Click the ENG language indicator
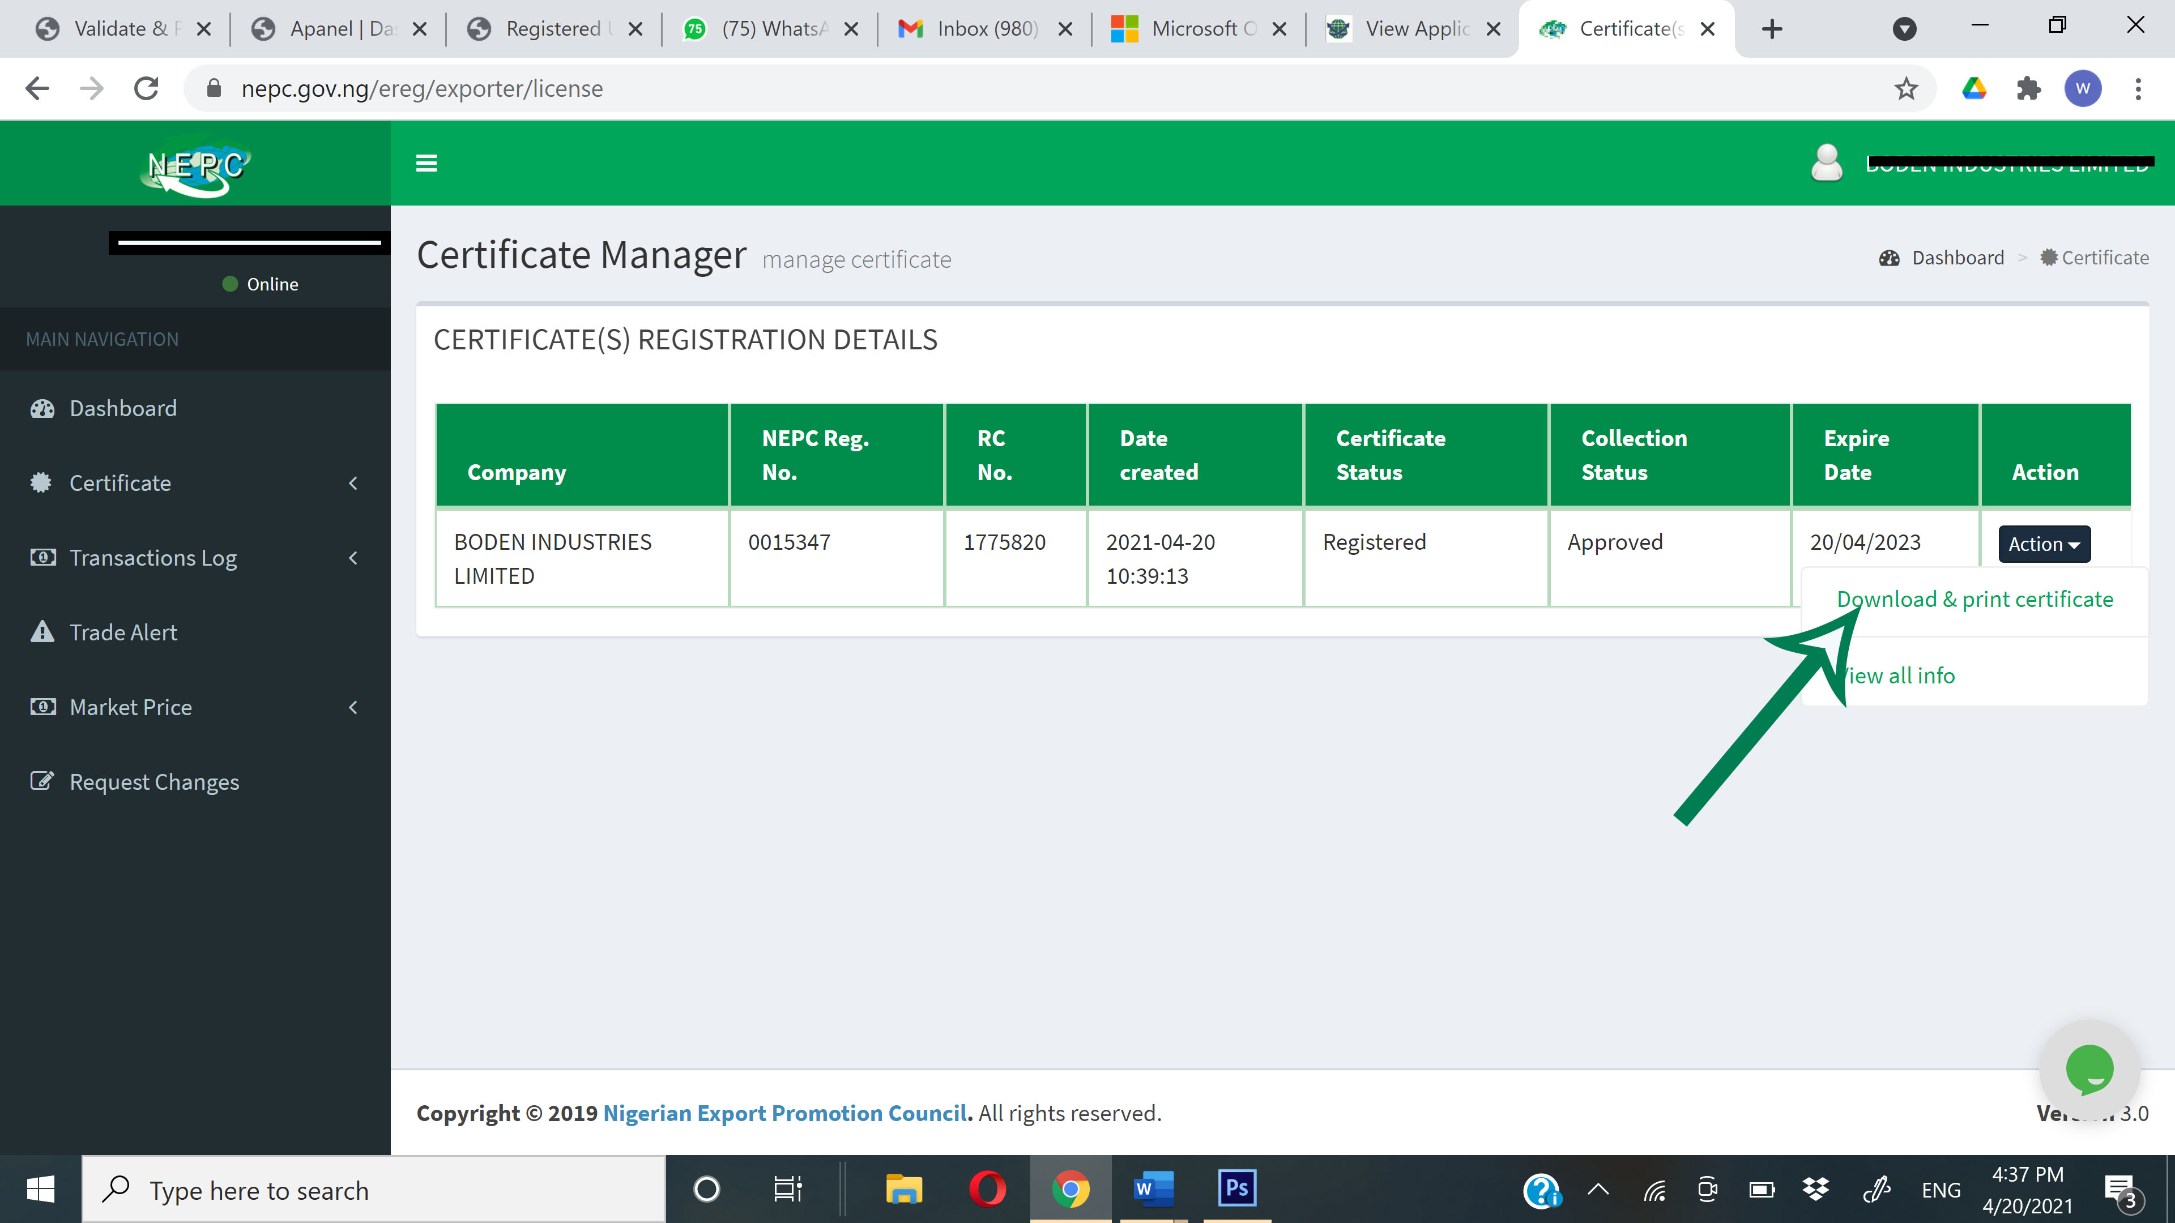The height and width of the screenshot is (1223, 2175). [x=1941, y=1190]
